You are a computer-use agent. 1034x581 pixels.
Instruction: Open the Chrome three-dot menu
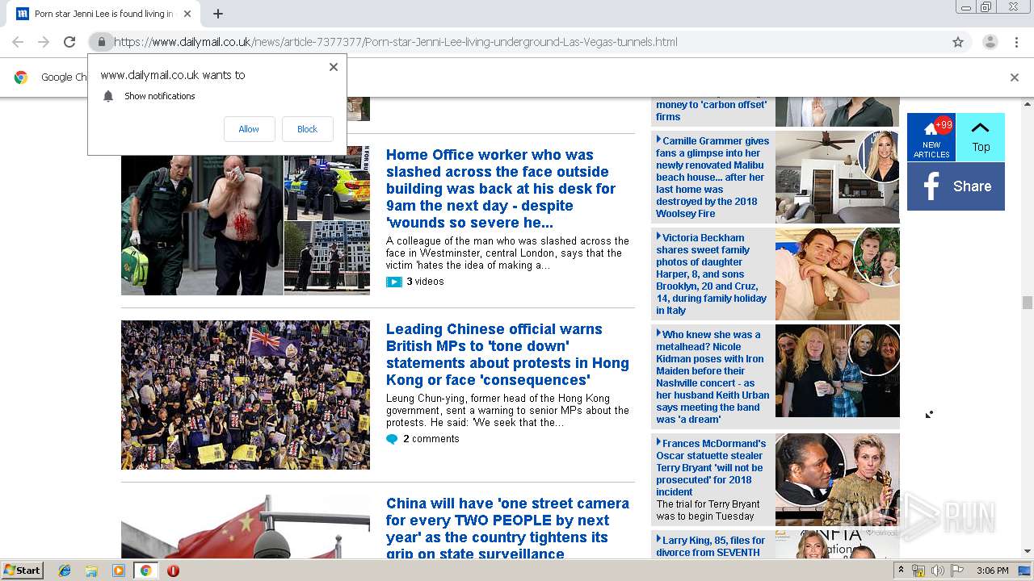[x=1016, y=42]
